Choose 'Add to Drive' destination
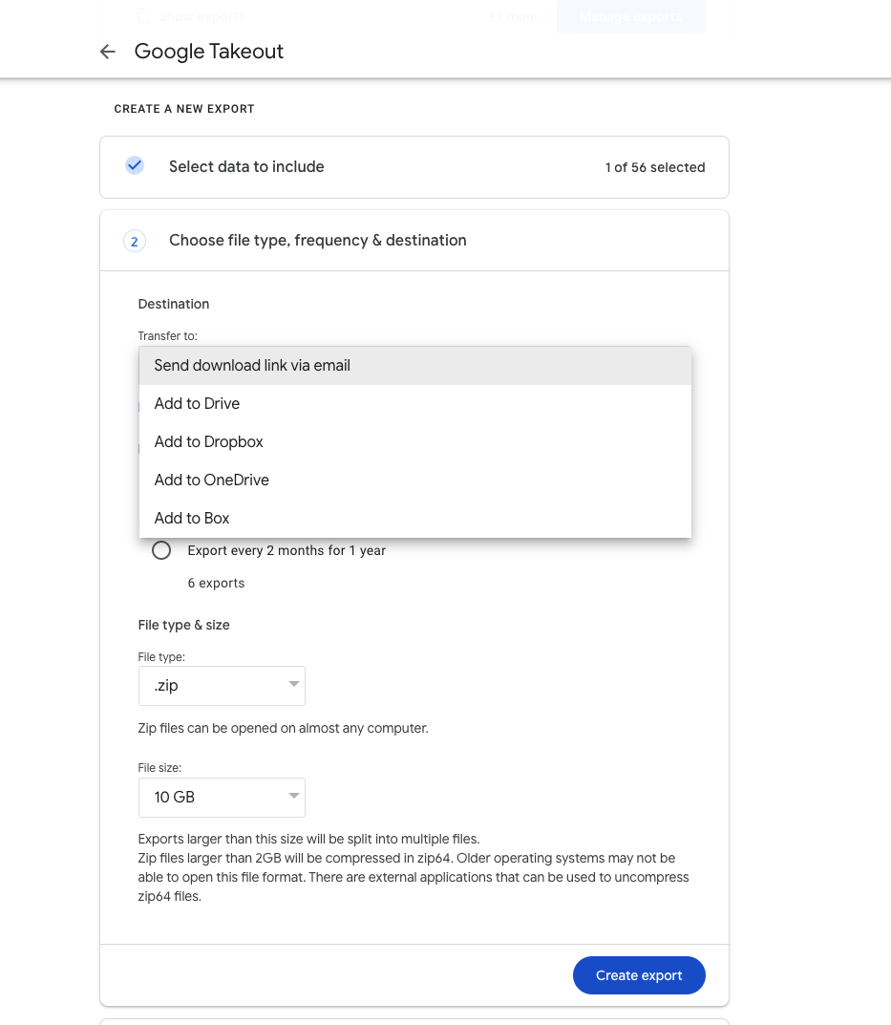 (415, 404)
